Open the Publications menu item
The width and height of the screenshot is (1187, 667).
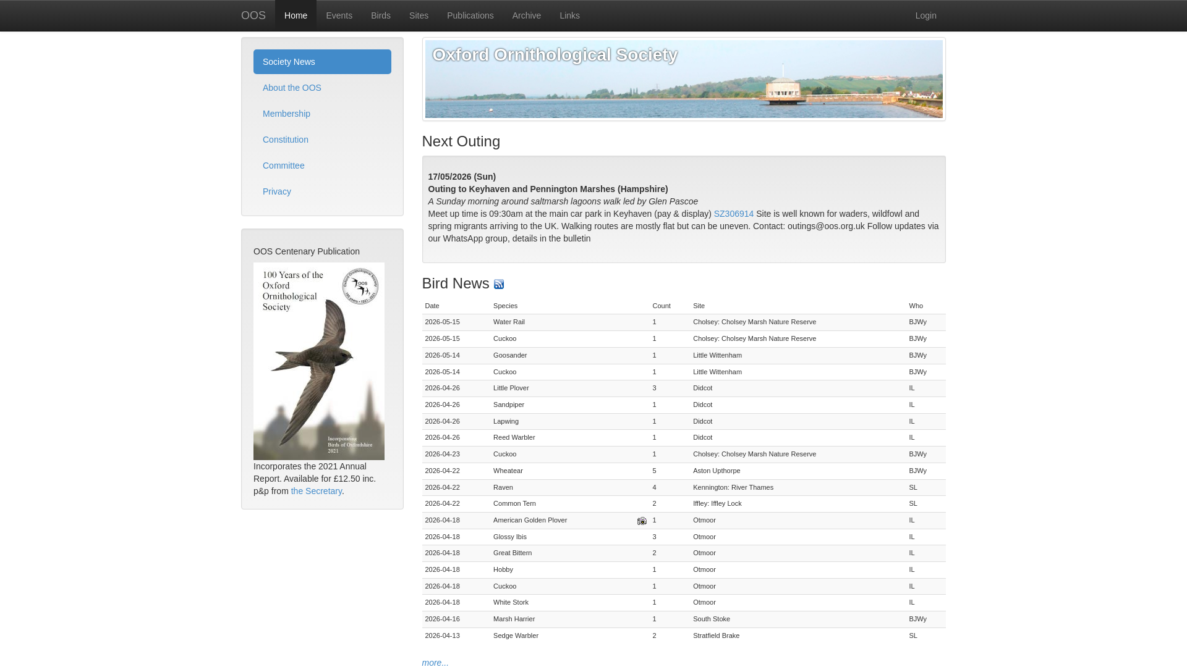tap(470, 15)
